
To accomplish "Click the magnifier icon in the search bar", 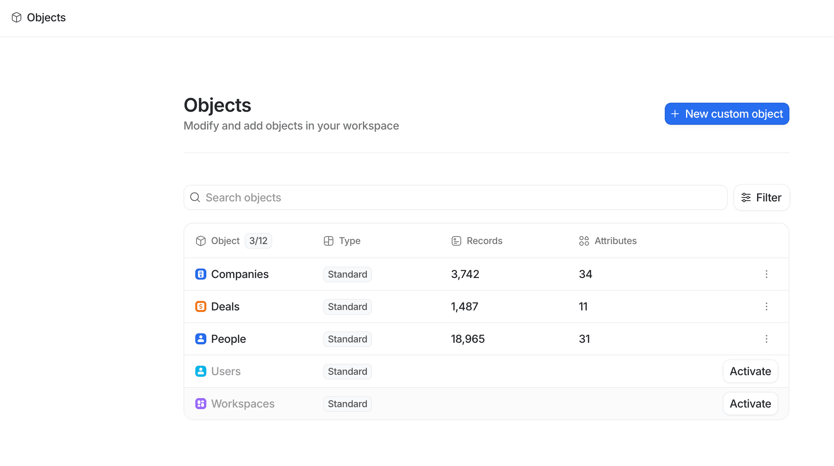I will [x=195, y=197].
